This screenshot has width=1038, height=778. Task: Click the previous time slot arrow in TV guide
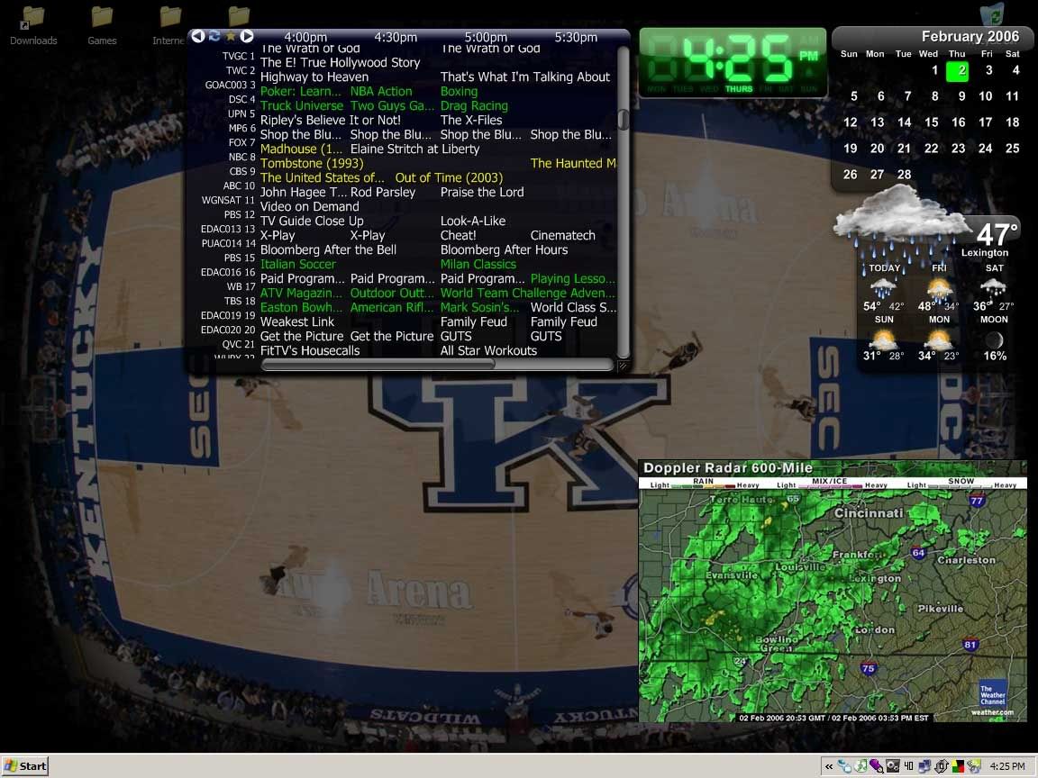coord(198,36)
